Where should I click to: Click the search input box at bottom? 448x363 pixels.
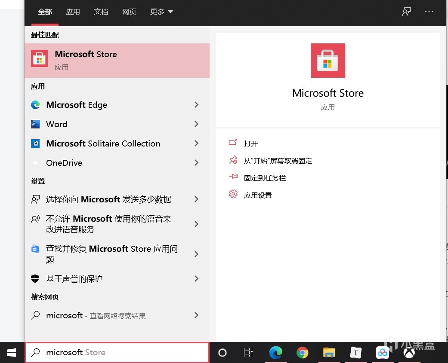[x=116, y=352]
